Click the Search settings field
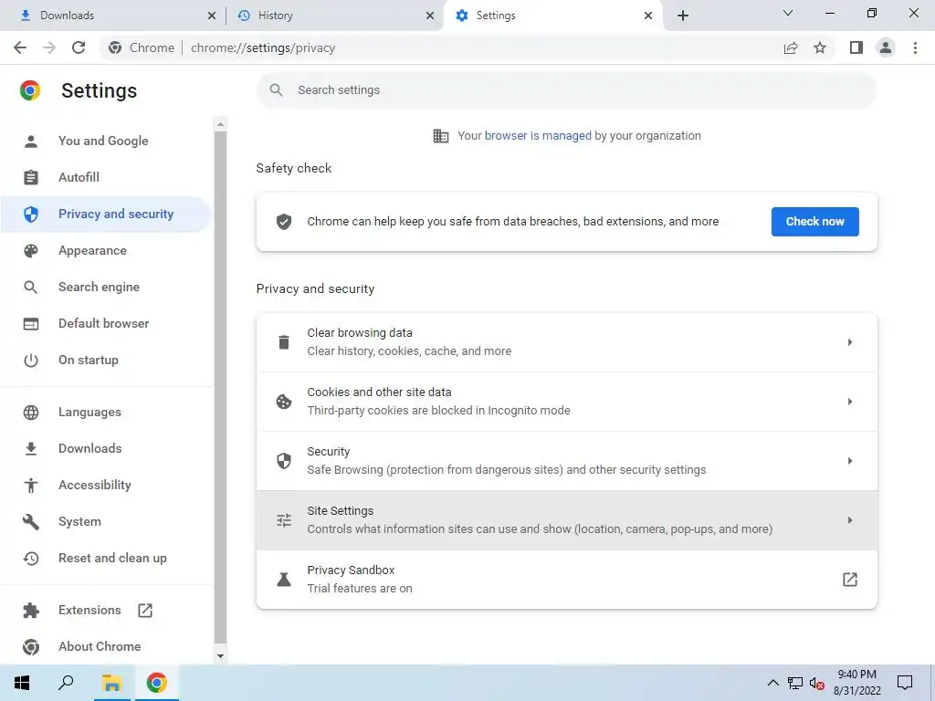935x701 pixels. tap(566, 90)
